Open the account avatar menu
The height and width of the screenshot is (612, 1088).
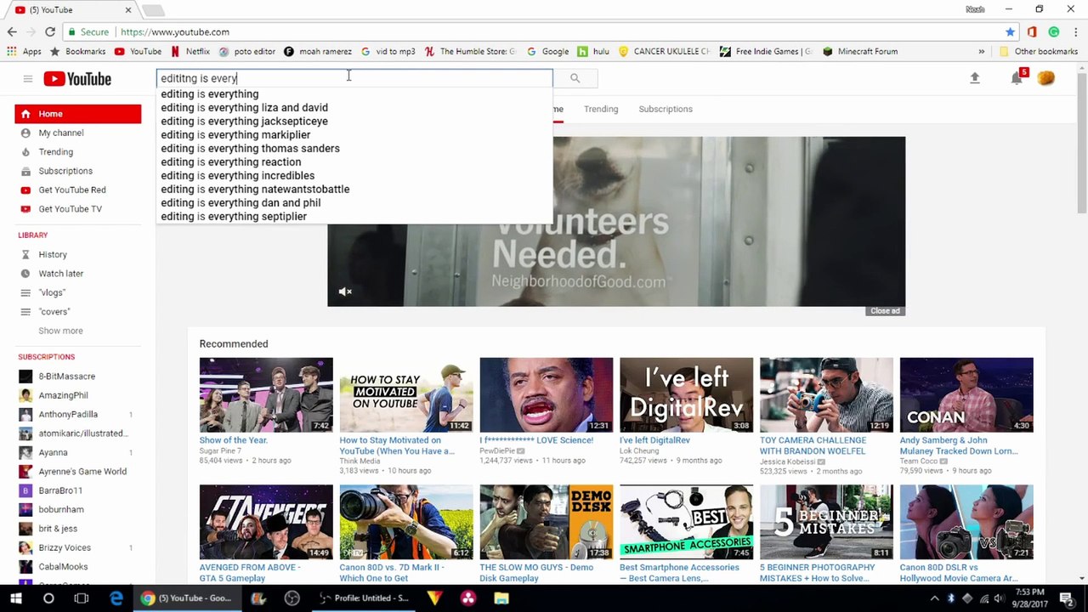(x=1046, y=78)
